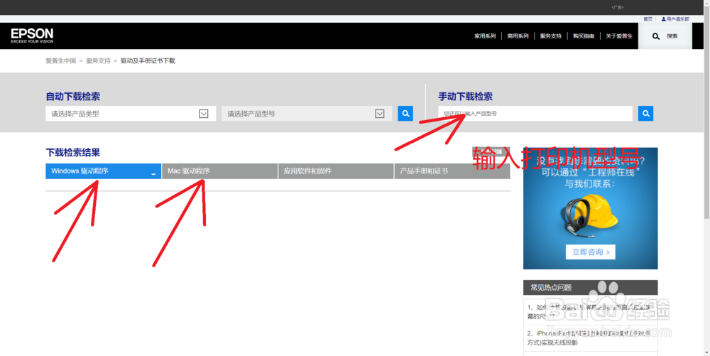Click the 自动下载检索 heading
The height and width of the screenshot is (356, 710).
(73, 97)
